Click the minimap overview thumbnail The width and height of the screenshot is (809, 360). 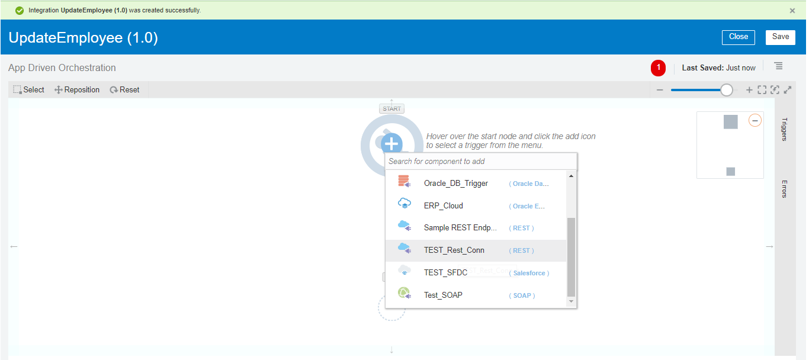point(730,145)
